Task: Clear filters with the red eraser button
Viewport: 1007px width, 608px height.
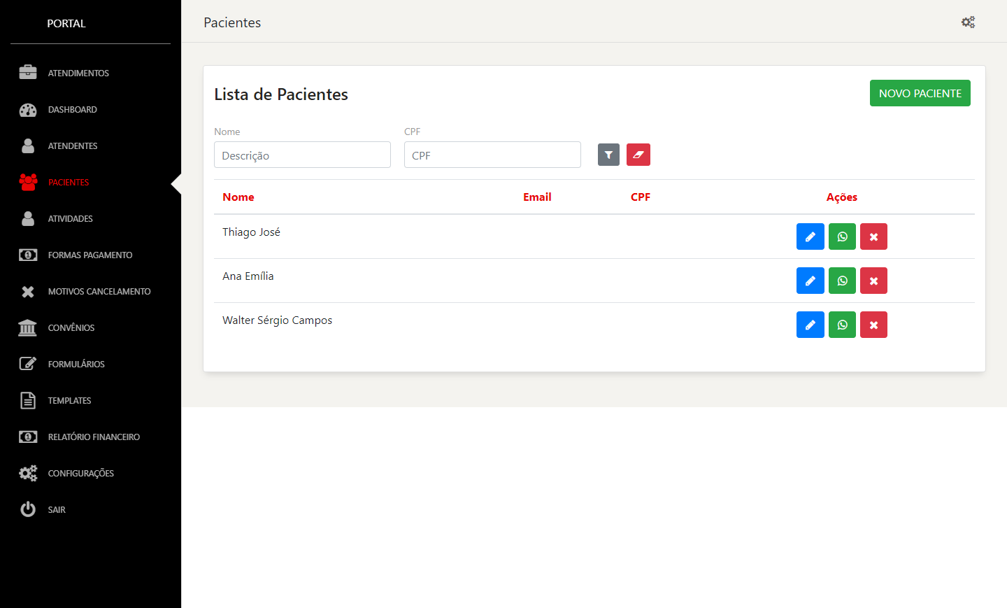Action: pos(638,155)
